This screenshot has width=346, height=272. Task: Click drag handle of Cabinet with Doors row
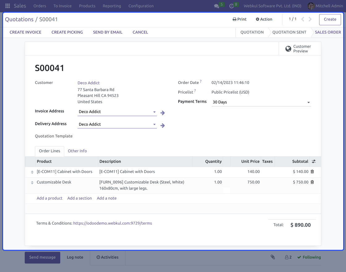32,172
